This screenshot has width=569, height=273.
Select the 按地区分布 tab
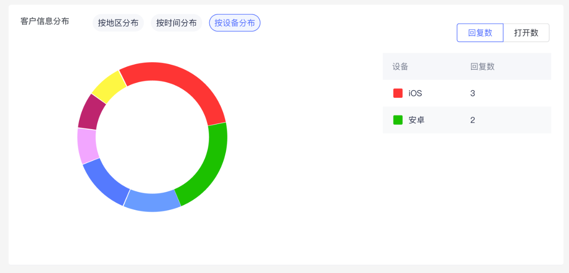coord(118,23)
